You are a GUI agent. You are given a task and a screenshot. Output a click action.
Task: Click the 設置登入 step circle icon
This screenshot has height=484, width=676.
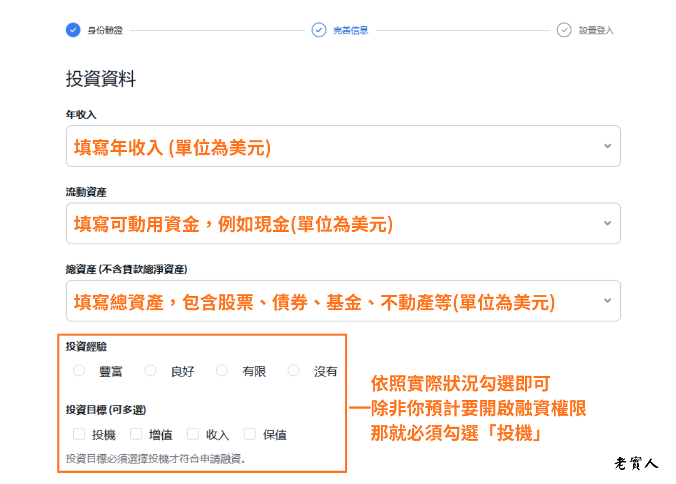tap(564, 30)
